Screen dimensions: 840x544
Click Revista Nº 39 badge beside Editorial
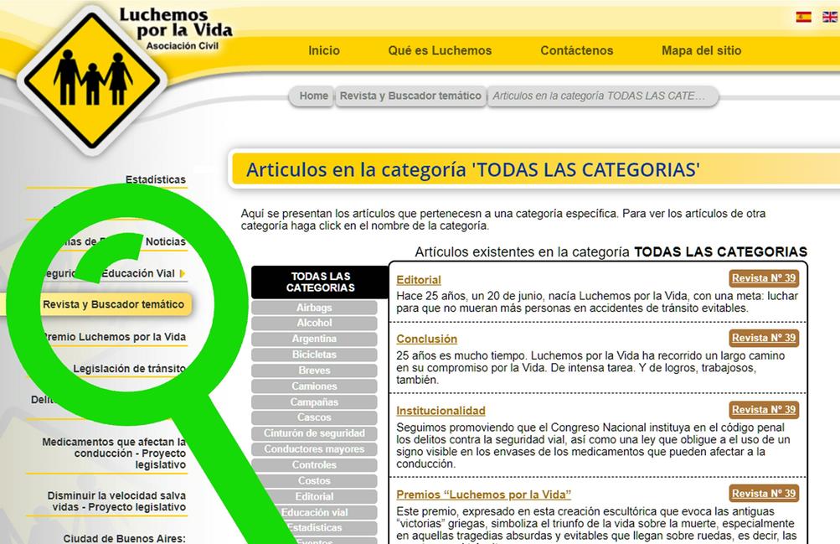764,278
